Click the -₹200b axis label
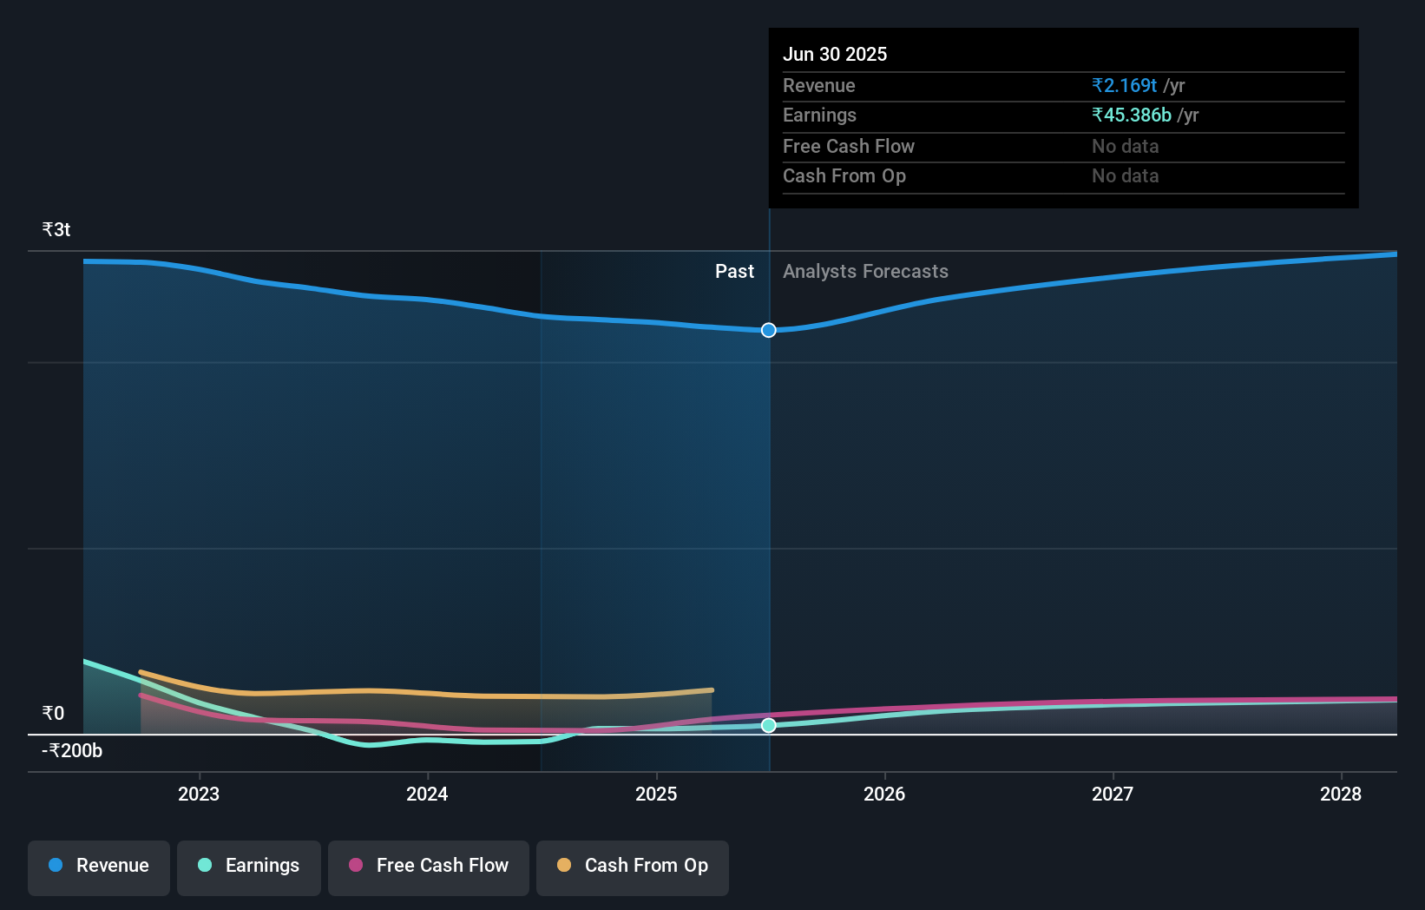This screenshot has height=910, width=1425. click(x=71, y=751)
